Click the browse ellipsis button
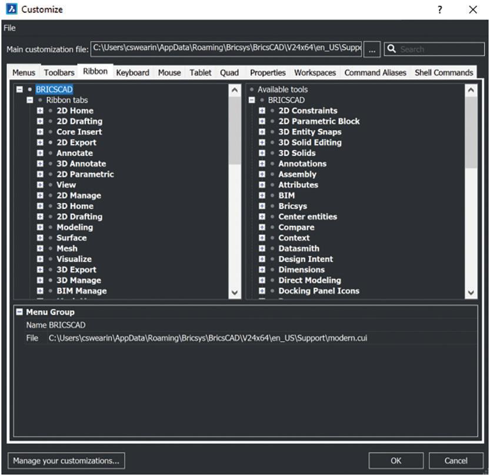 (x=372, y=49)
